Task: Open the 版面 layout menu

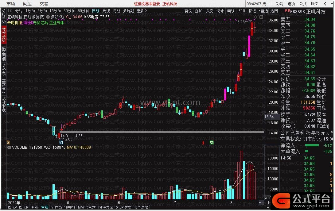Action: click(x=315, y=4)
